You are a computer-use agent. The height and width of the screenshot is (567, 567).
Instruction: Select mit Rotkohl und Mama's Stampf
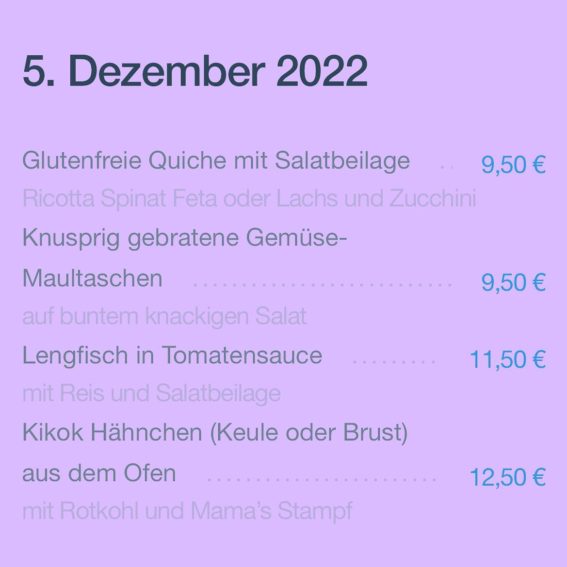pyautogui.click(x=187, y=512)
